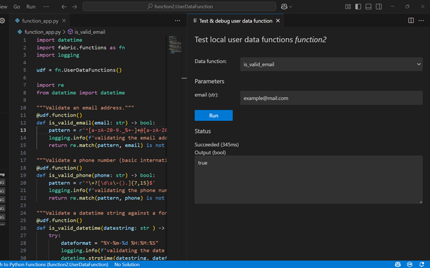Expand the Copilot dropdown chevron in title bar

(291, 7)
